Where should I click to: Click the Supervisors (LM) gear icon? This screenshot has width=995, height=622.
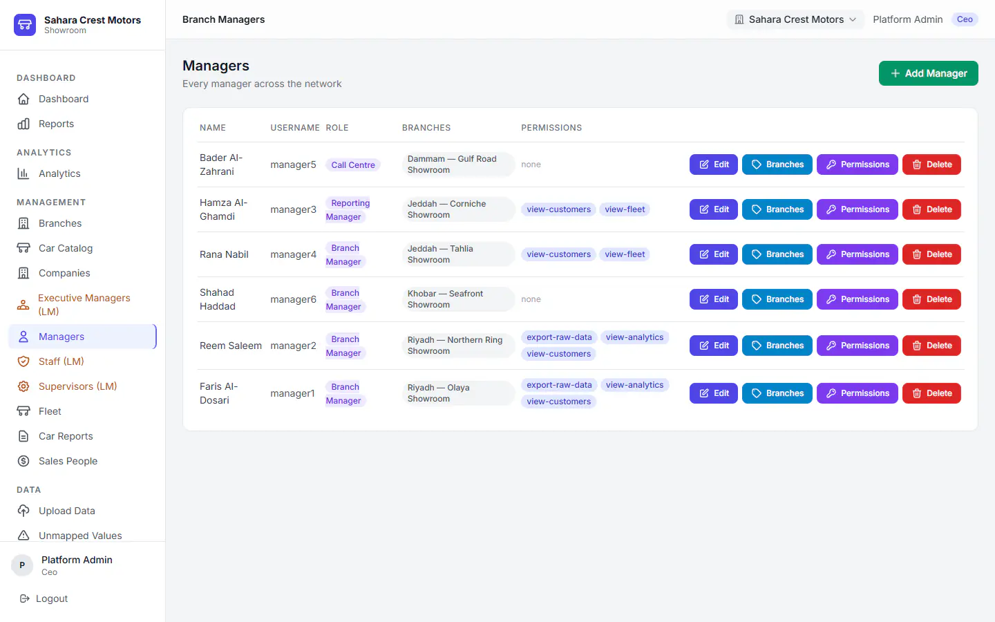click(23, 386)
